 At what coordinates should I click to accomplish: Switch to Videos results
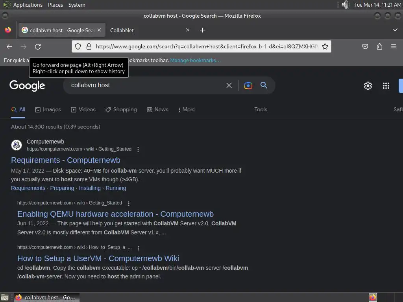click(x=83, y=109)
